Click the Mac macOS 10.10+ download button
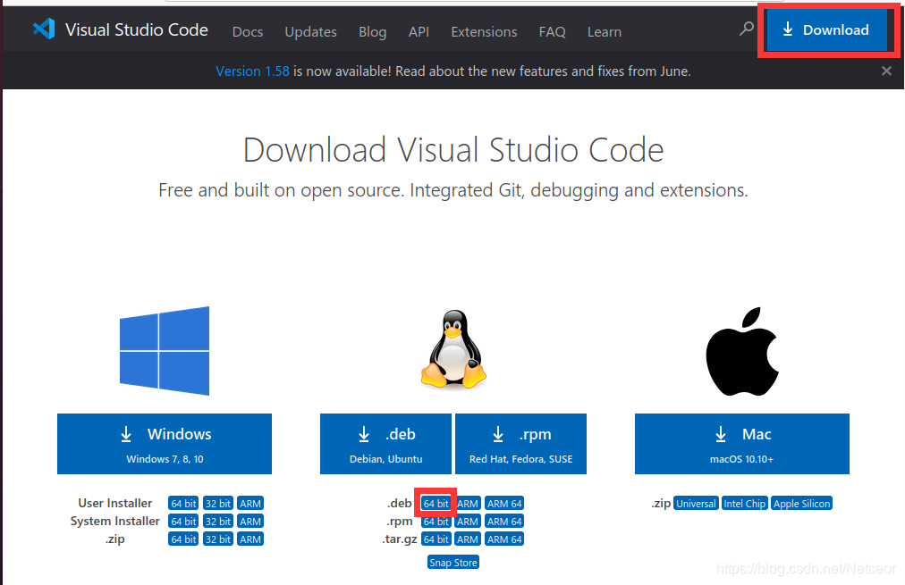The height and width of the screenshot is (585, 905). click(x=742, y=444)
